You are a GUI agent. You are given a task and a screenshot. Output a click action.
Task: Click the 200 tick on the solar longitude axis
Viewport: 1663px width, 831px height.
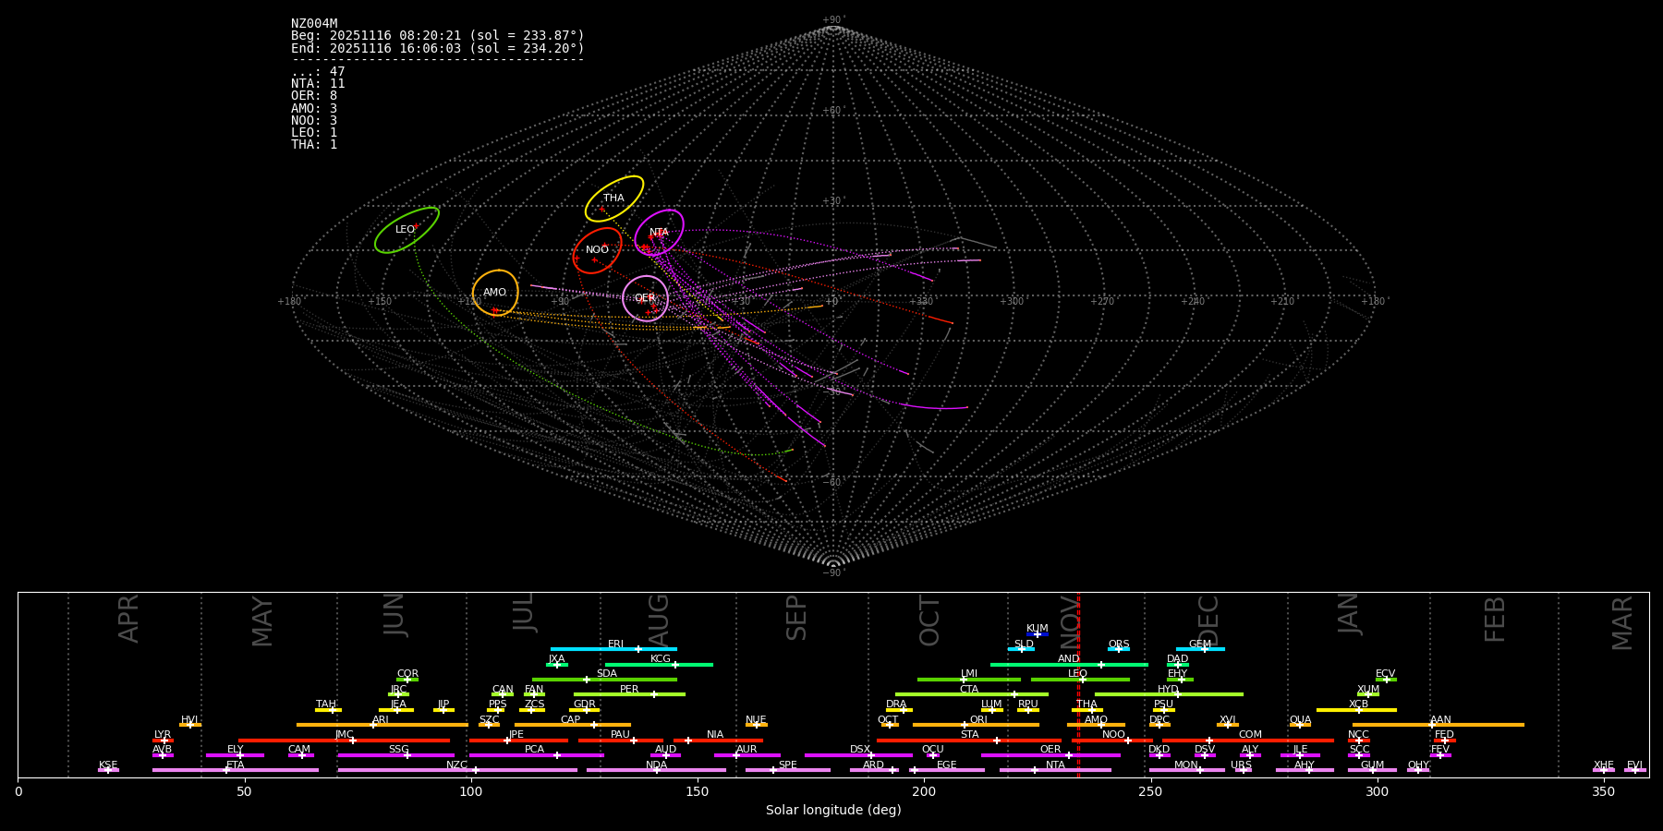(924, 792)
